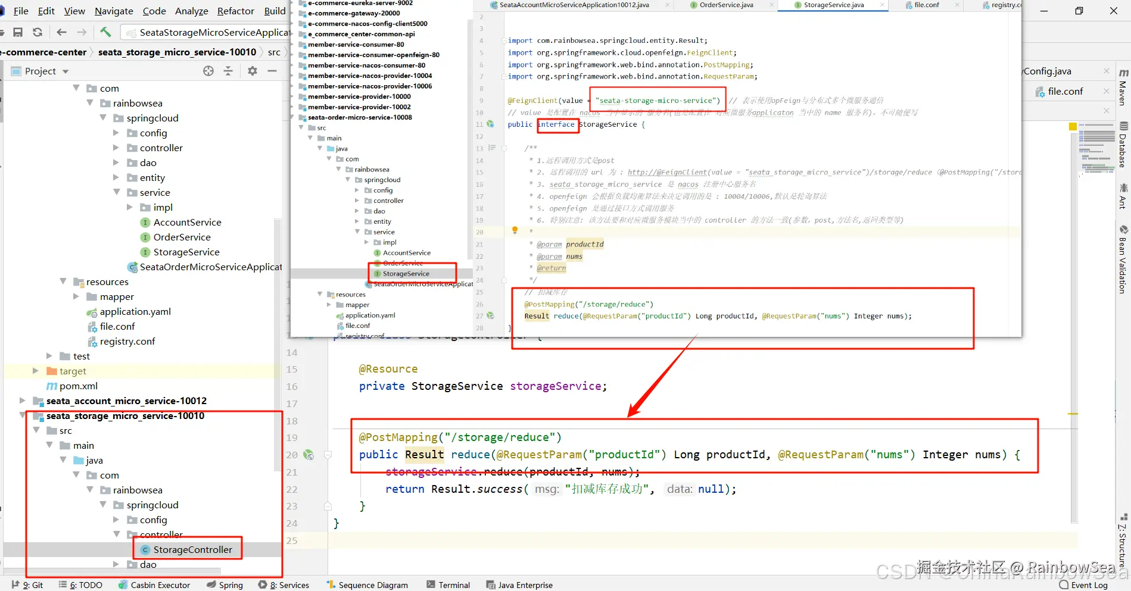Image resolution: width=1131 pixels, height=591 pixels.
Task: Close the file.conf editor tab in the main window
Action: [x=1107, y=91]
